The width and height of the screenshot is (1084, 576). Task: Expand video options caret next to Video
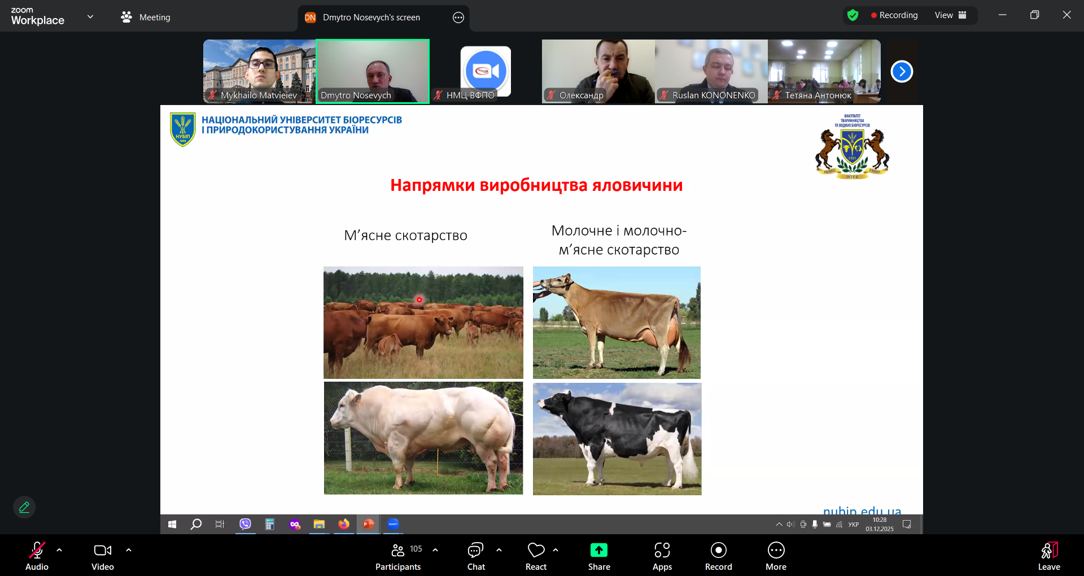pos(129,549)
